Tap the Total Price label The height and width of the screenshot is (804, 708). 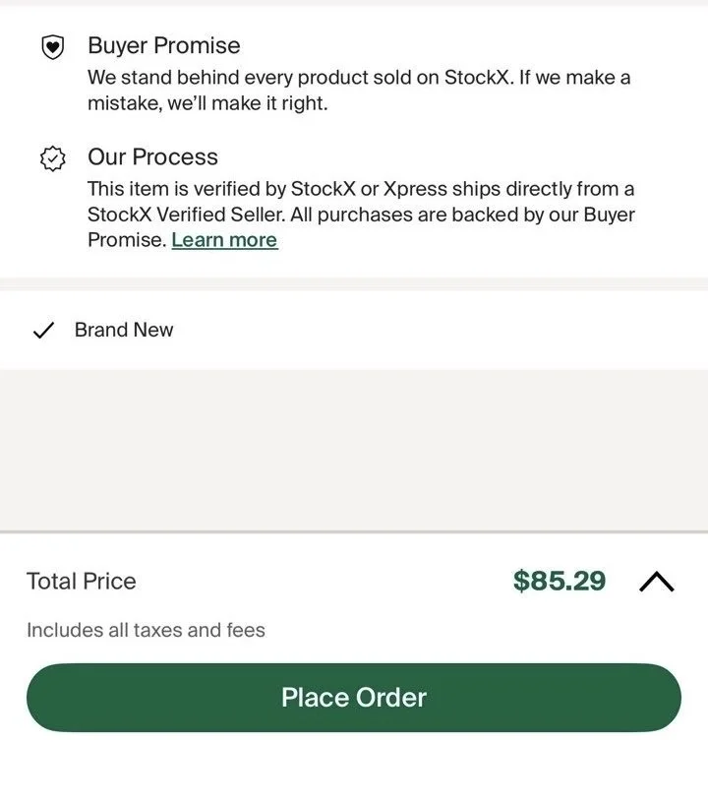pos(81,582)
